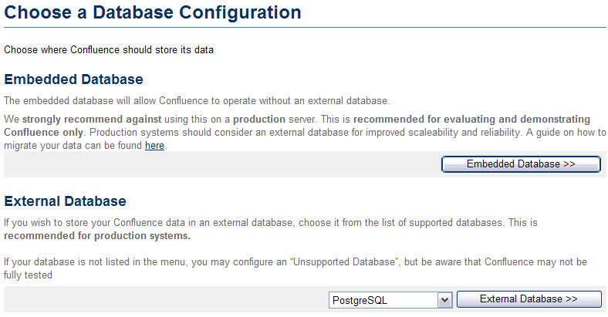
Task: Click "Choose where Confluence should store its data" text
Action: tap(108, 50)
